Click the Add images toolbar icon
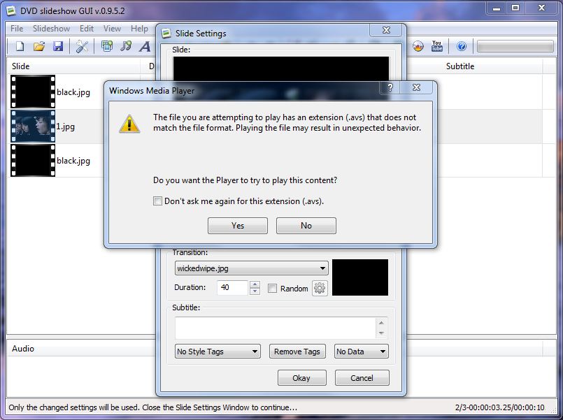Screen dimensions: 563x420 [x=106, y=46]
